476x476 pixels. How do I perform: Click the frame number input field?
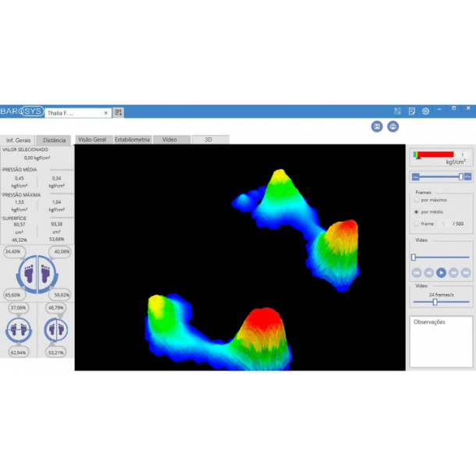[446, 224]
